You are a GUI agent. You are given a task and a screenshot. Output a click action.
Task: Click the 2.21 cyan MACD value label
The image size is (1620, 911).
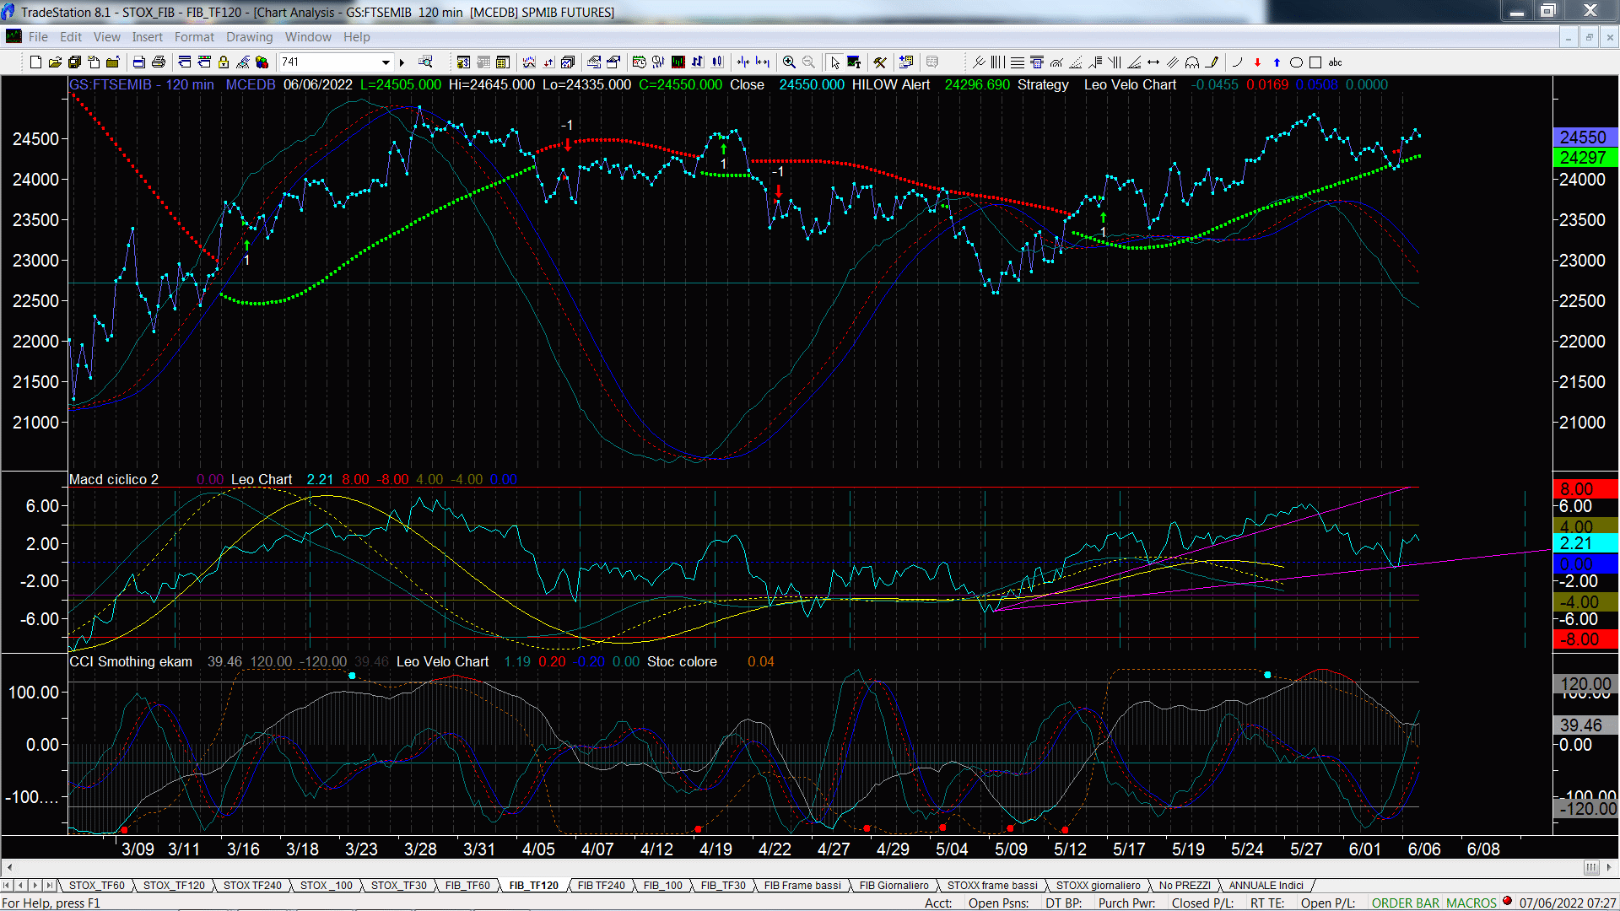(1585, 543)
